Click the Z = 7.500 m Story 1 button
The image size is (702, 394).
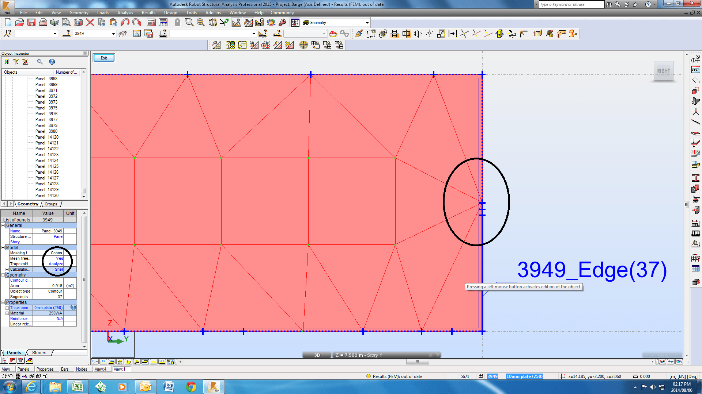coord(386,355)
